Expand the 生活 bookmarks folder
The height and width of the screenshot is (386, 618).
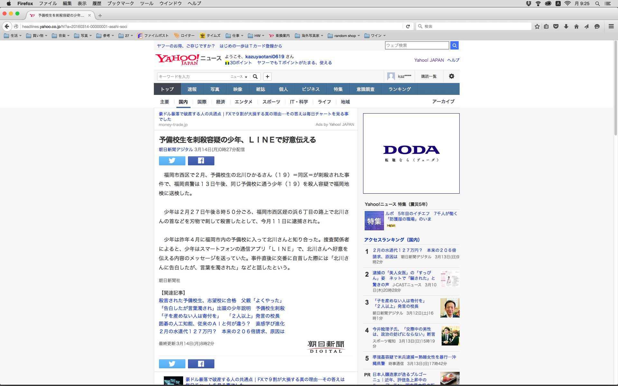pyautogui.click(x=13, y=36)
